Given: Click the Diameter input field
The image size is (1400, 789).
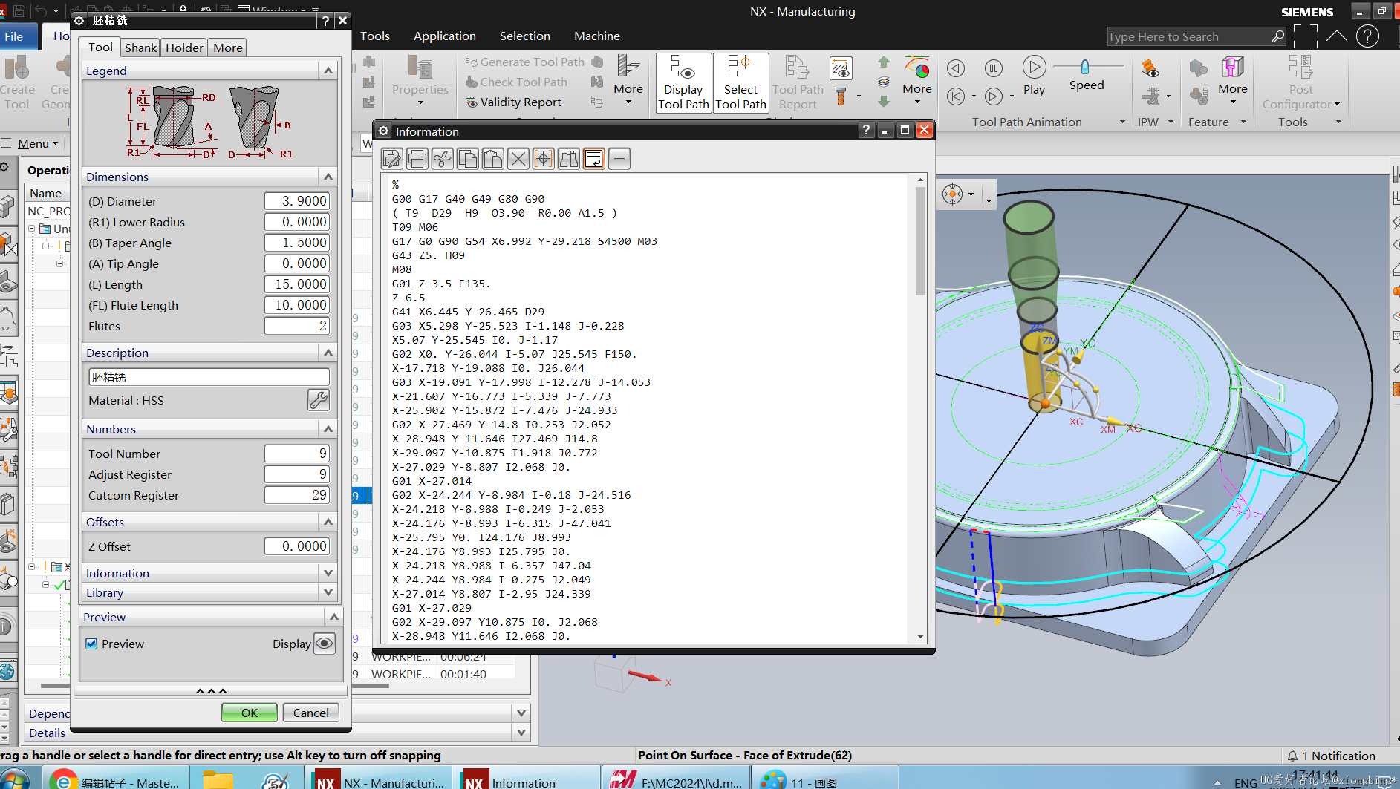Looking at the screenshot, I should [x=296, y=201].
